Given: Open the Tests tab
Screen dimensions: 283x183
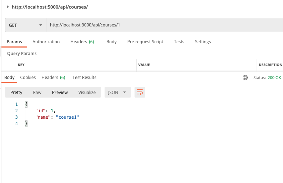Looking at the screenshot, I should tap(179, 42).
